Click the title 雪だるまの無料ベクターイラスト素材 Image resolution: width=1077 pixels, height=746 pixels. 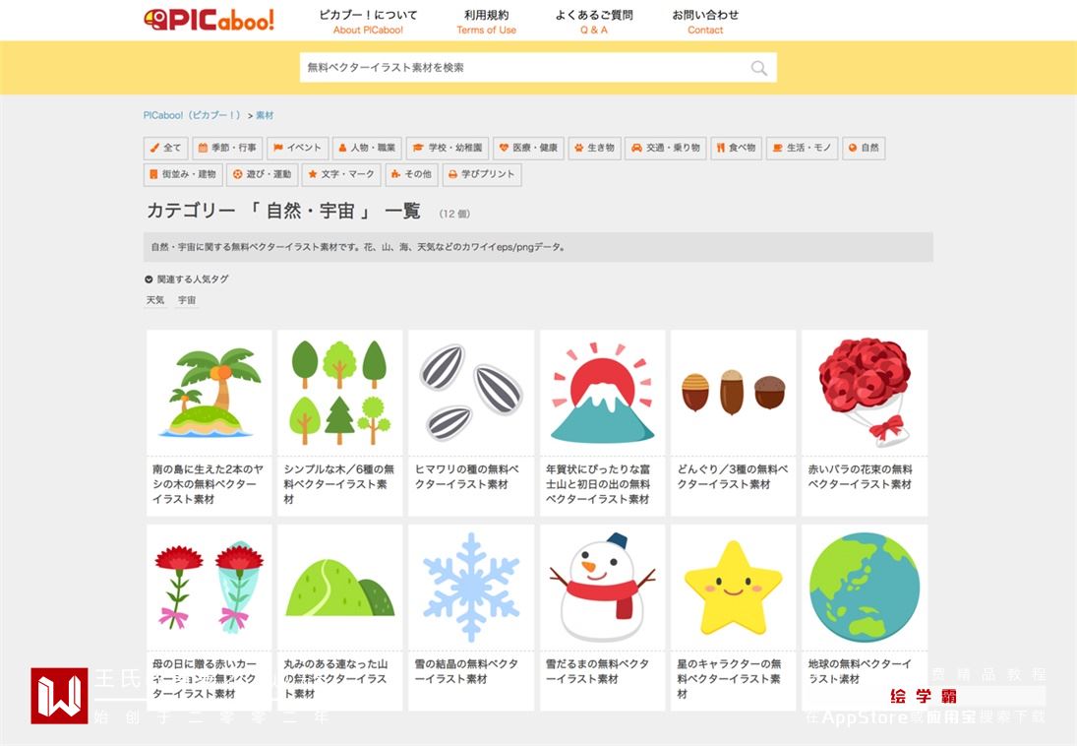598,672
